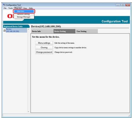This screenshot has width=132, height=118.
Task: Click the 'Set the menu for the device.' text
Action: (46, 37)
